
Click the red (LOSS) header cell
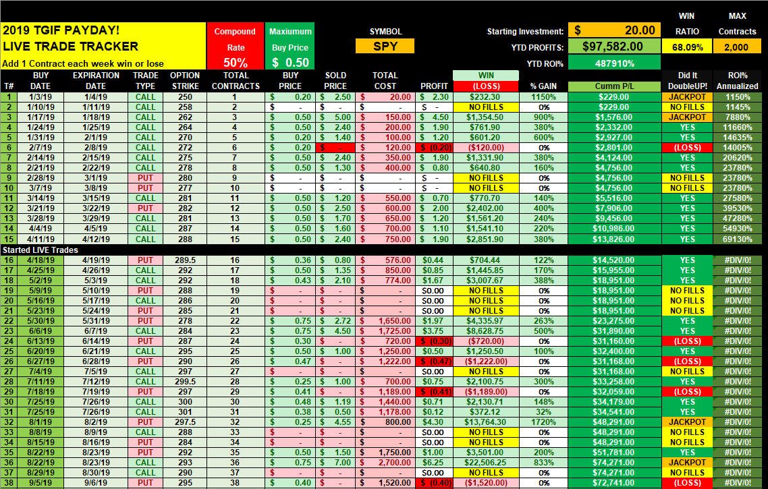click(x=485, y=86)
